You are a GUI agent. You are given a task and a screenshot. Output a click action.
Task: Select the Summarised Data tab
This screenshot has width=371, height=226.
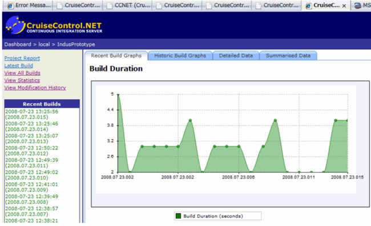point(288,56)
